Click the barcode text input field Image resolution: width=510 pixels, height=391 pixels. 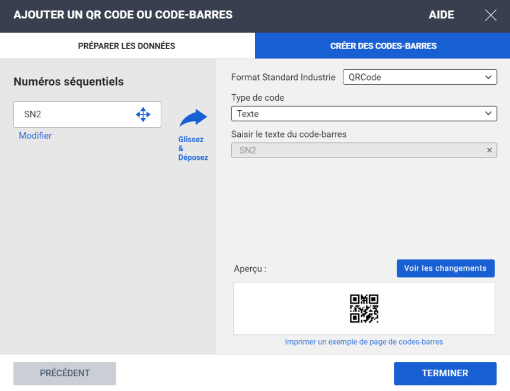364,150
